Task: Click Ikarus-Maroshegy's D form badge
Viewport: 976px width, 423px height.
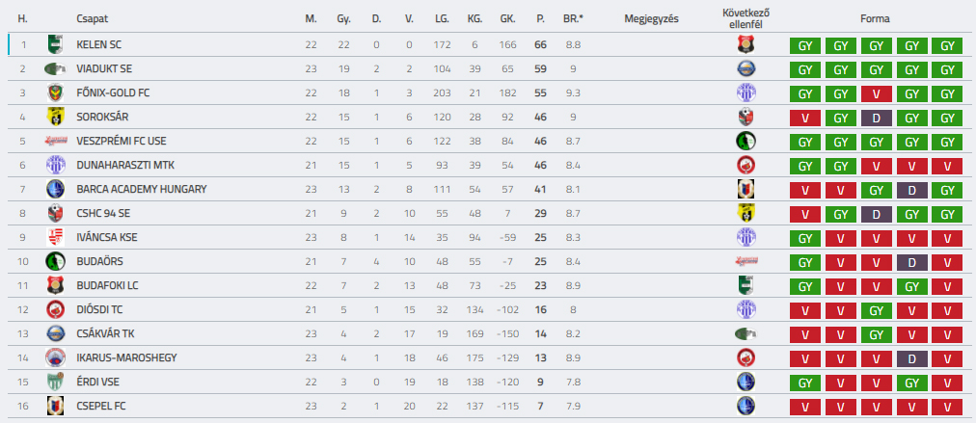Action: [912, 359]
